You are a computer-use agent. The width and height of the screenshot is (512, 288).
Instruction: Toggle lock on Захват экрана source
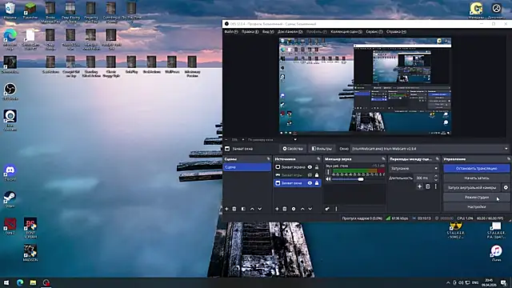coord(317,167)
